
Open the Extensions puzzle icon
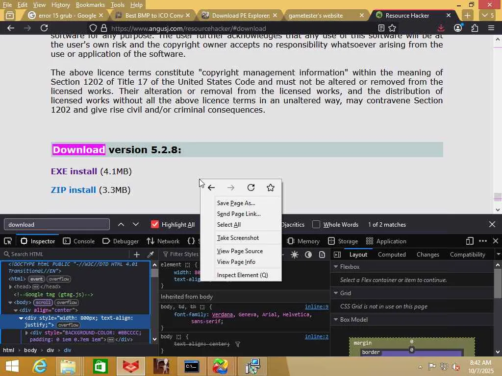(x=475, y=28)
